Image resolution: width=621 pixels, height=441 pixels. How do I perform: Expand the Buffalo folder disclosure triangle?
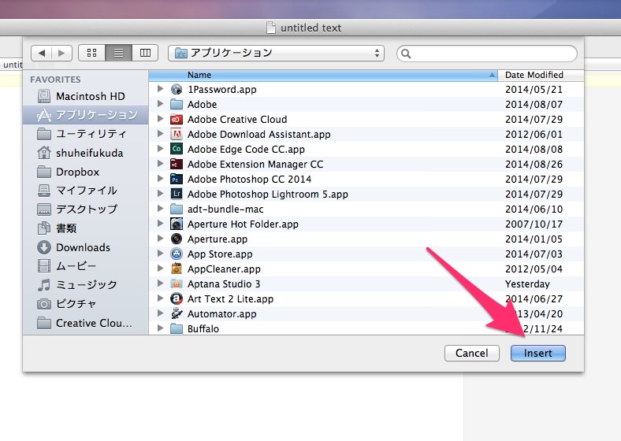pyautogui.click(x=160, y=328)
